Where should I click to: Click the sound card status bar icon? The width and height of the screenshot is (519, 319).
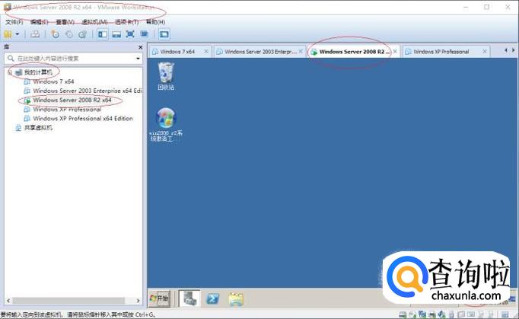coord(441,314)
